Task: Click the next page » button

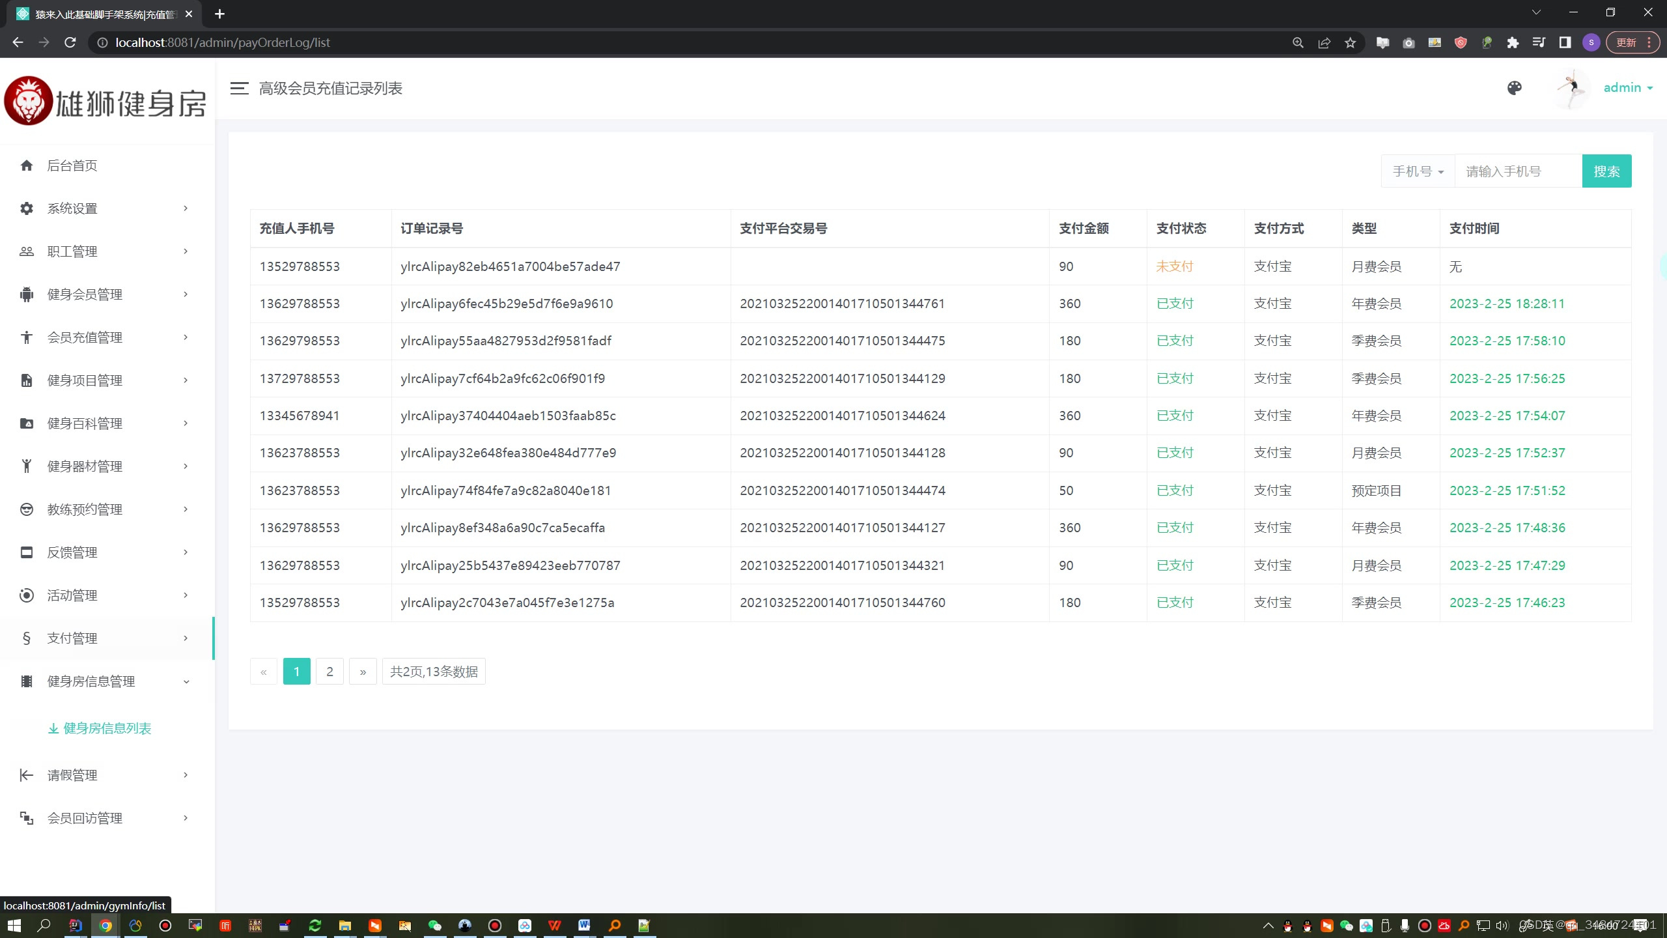Action: (x=363, y=672)
